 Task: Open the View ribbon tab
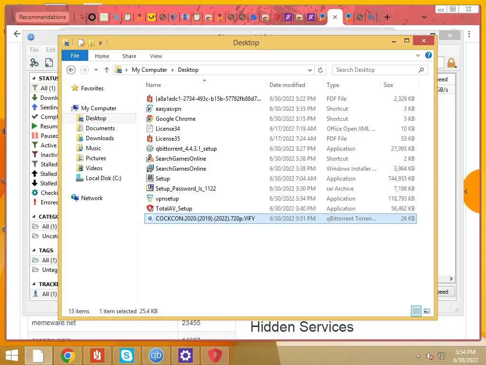pyautogui.click(x=156, y=56)
